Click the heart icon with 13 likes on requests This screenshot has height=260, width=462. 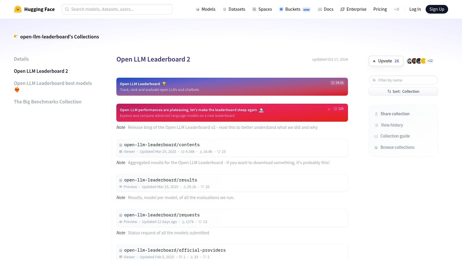click(x=200, y=222)
